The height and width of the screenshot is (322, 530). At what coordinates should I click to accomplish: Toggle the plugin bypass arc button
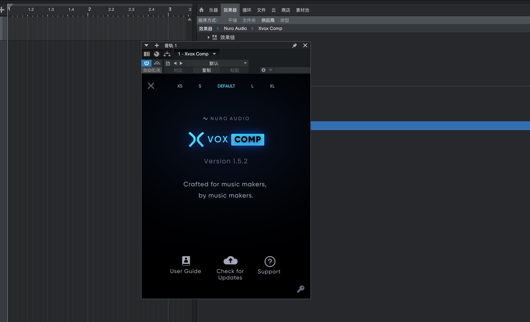coord(157,63)
